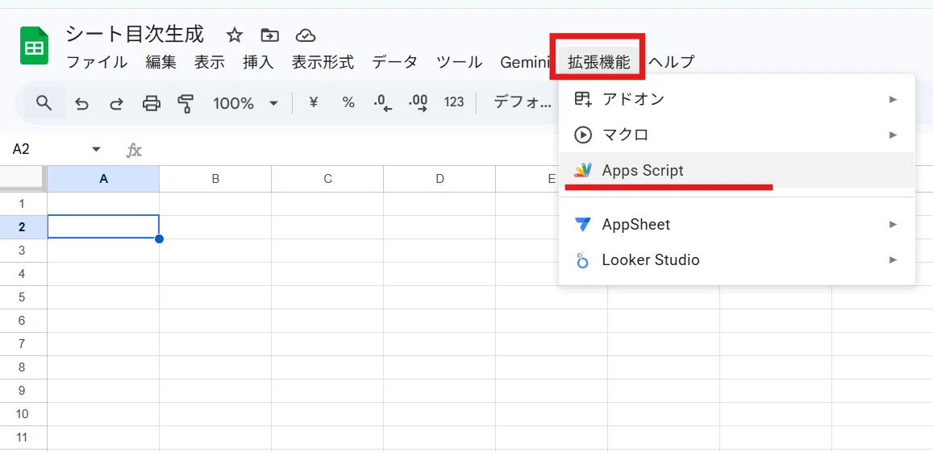Select row 1 header
The width and height of the screenshot is (933, 452).
[x=23, y=204]
